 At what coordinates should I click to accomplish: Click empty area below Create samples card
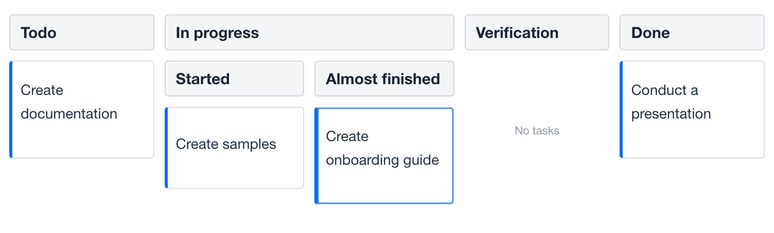pos(234,210)
